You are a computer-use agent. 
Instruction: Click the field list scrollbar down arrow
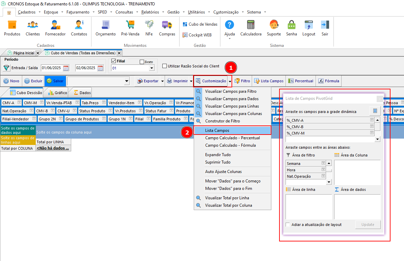pos(377,139)
